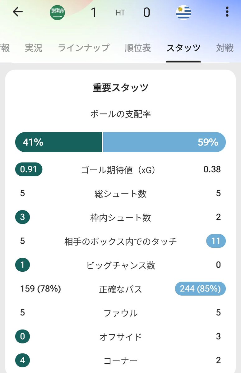Tap the green 0.91 xG badge
The width and height of the screenshot is (241, 373).
click(29, 169)
